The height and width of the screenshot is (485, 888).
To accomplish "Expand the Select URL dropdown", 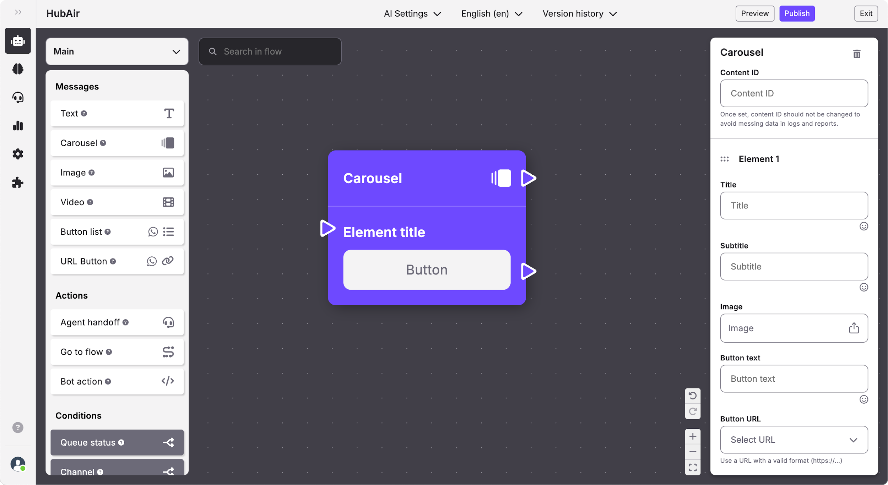I will click(794, 440).
